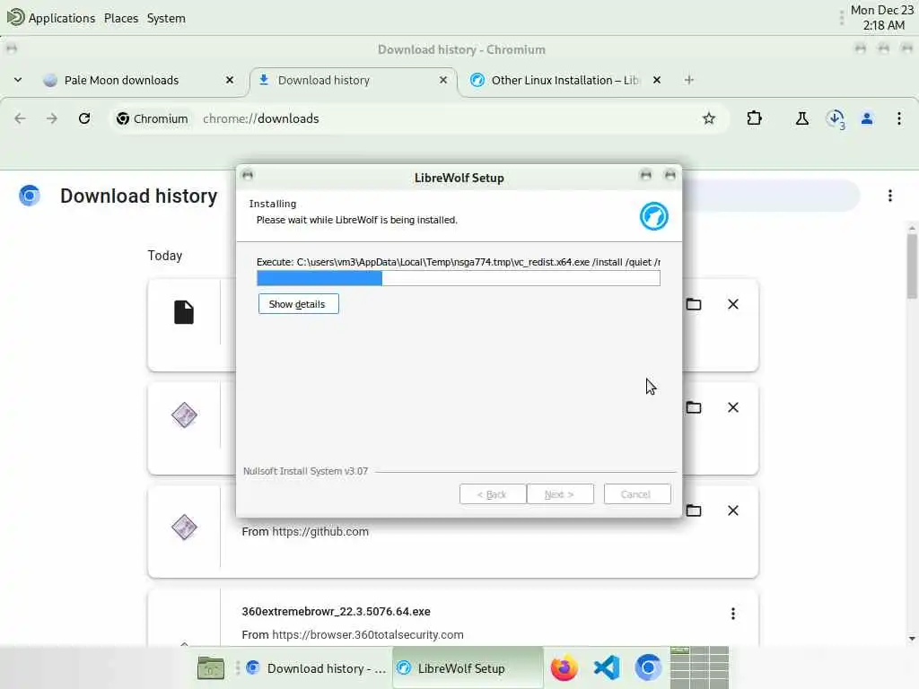Open the file manager in the panel
919x689 pixels.
pyautogui.click(x=210, y=667)
